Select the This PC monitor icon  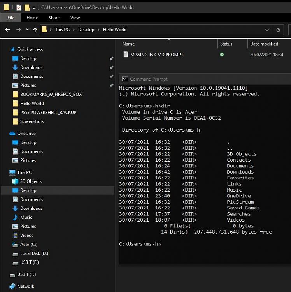12,172
